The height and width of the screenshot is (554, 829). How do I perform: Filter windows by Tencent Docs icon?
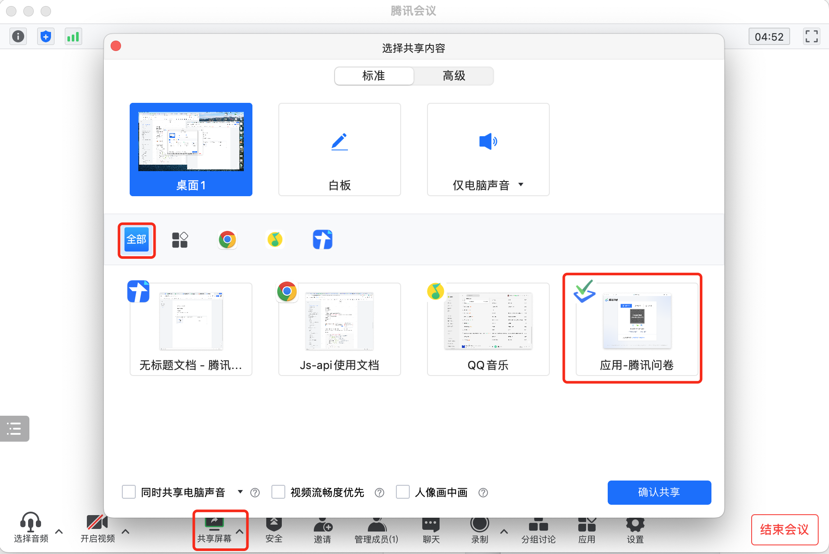(322, 239)
